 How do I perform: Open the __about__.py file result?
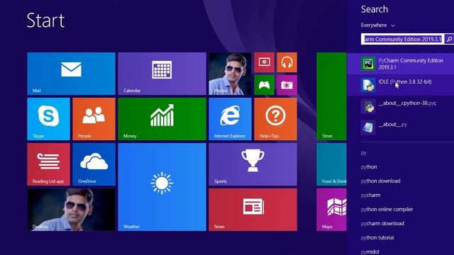pos(400,127)
